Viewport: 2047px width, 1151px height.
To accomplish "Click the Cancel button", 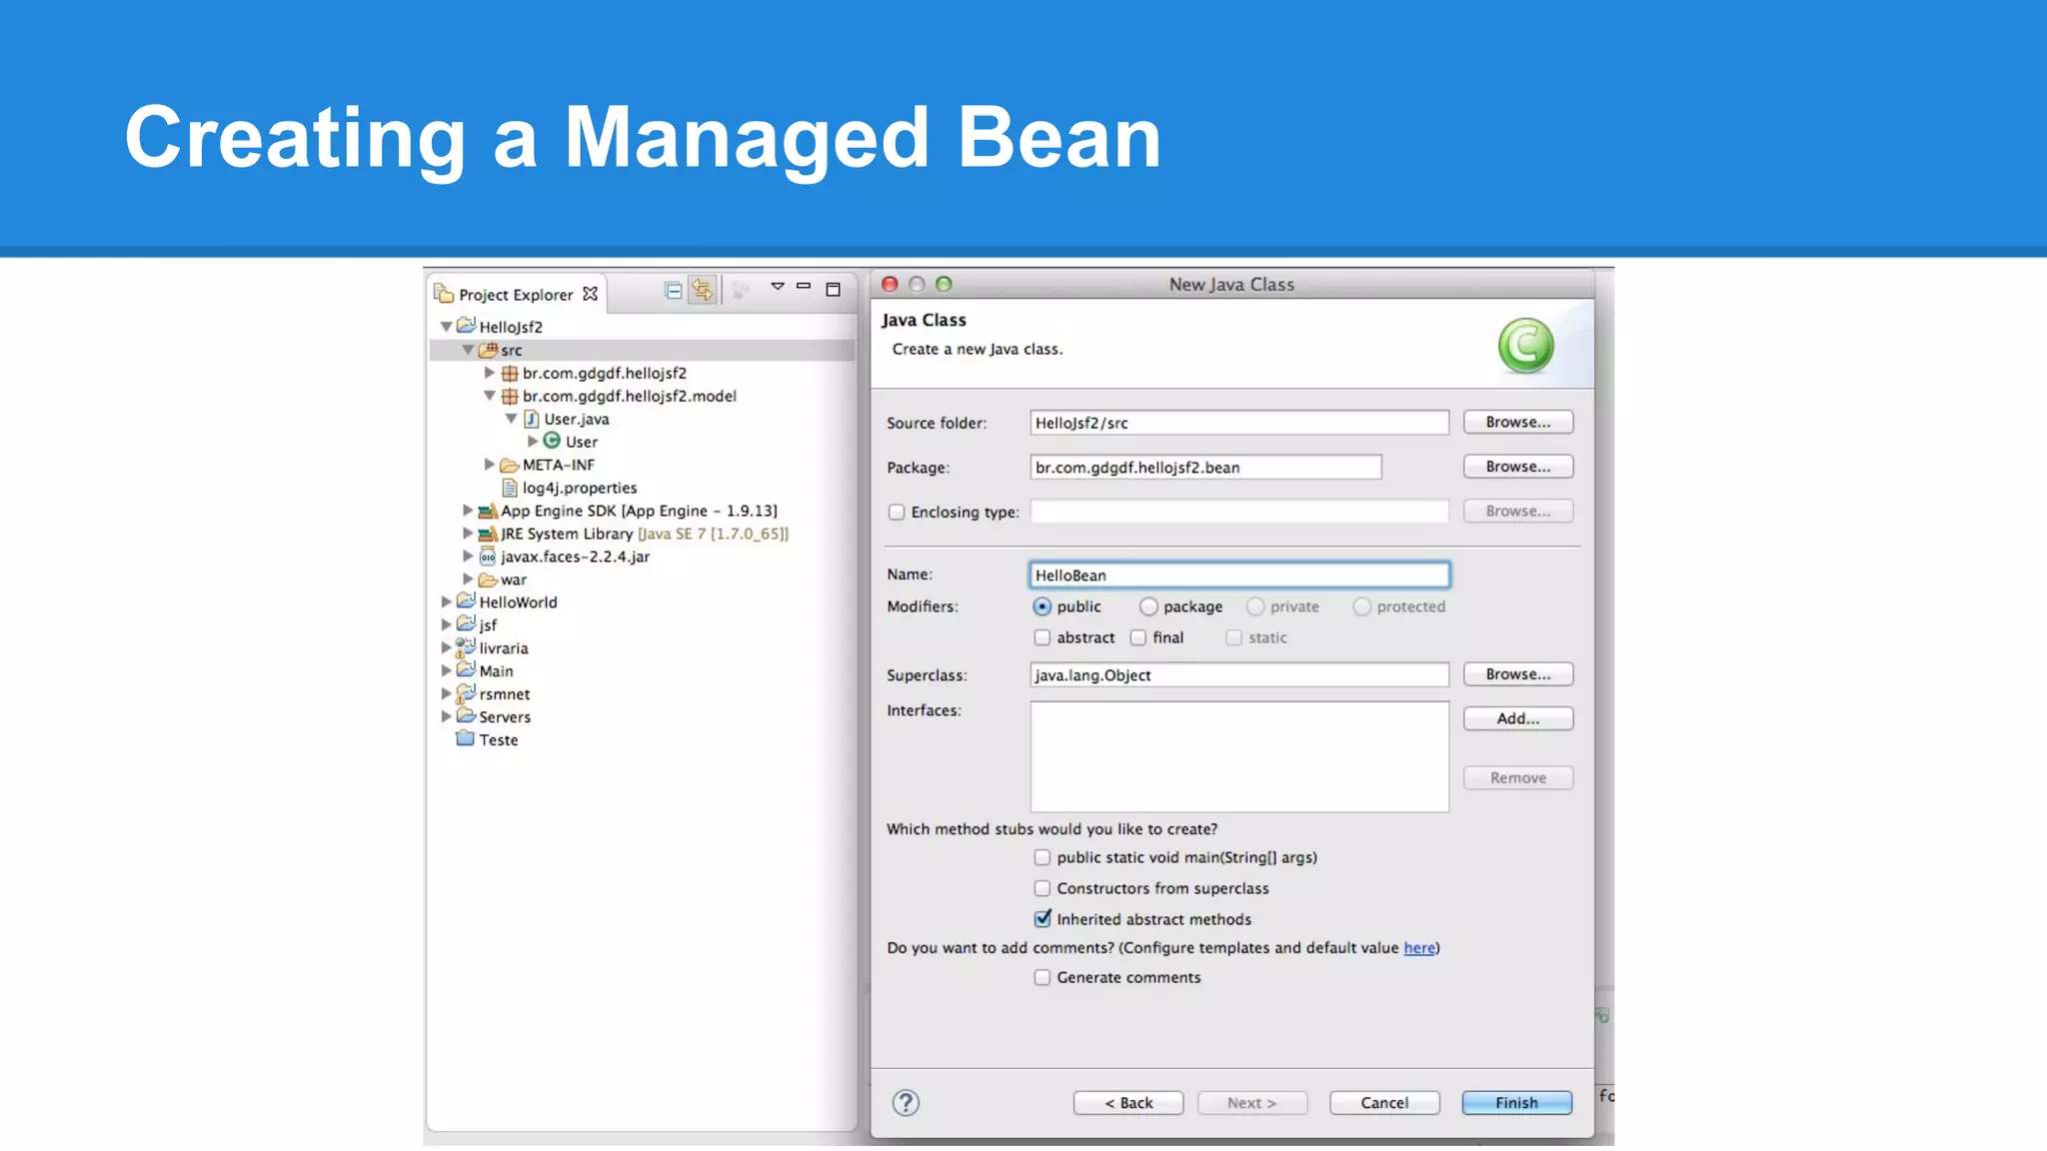I will click(1384, 1102).
